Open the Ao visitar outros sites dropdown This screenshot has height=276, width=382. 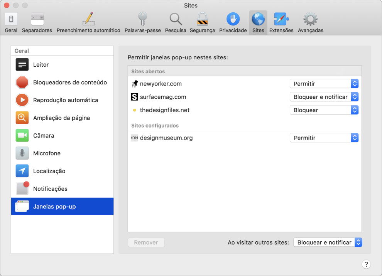coord(328,242)
